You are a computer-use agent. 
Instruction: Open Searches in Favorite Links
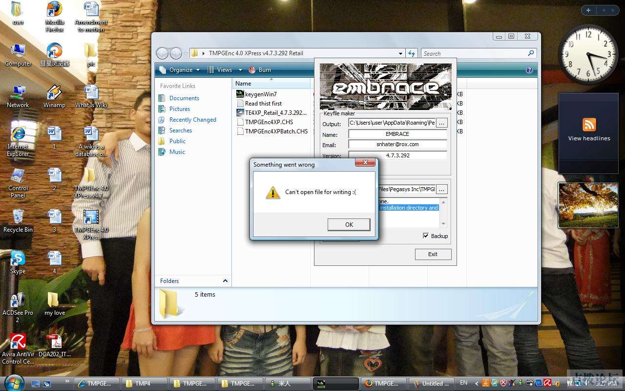[x=181, y=130]
